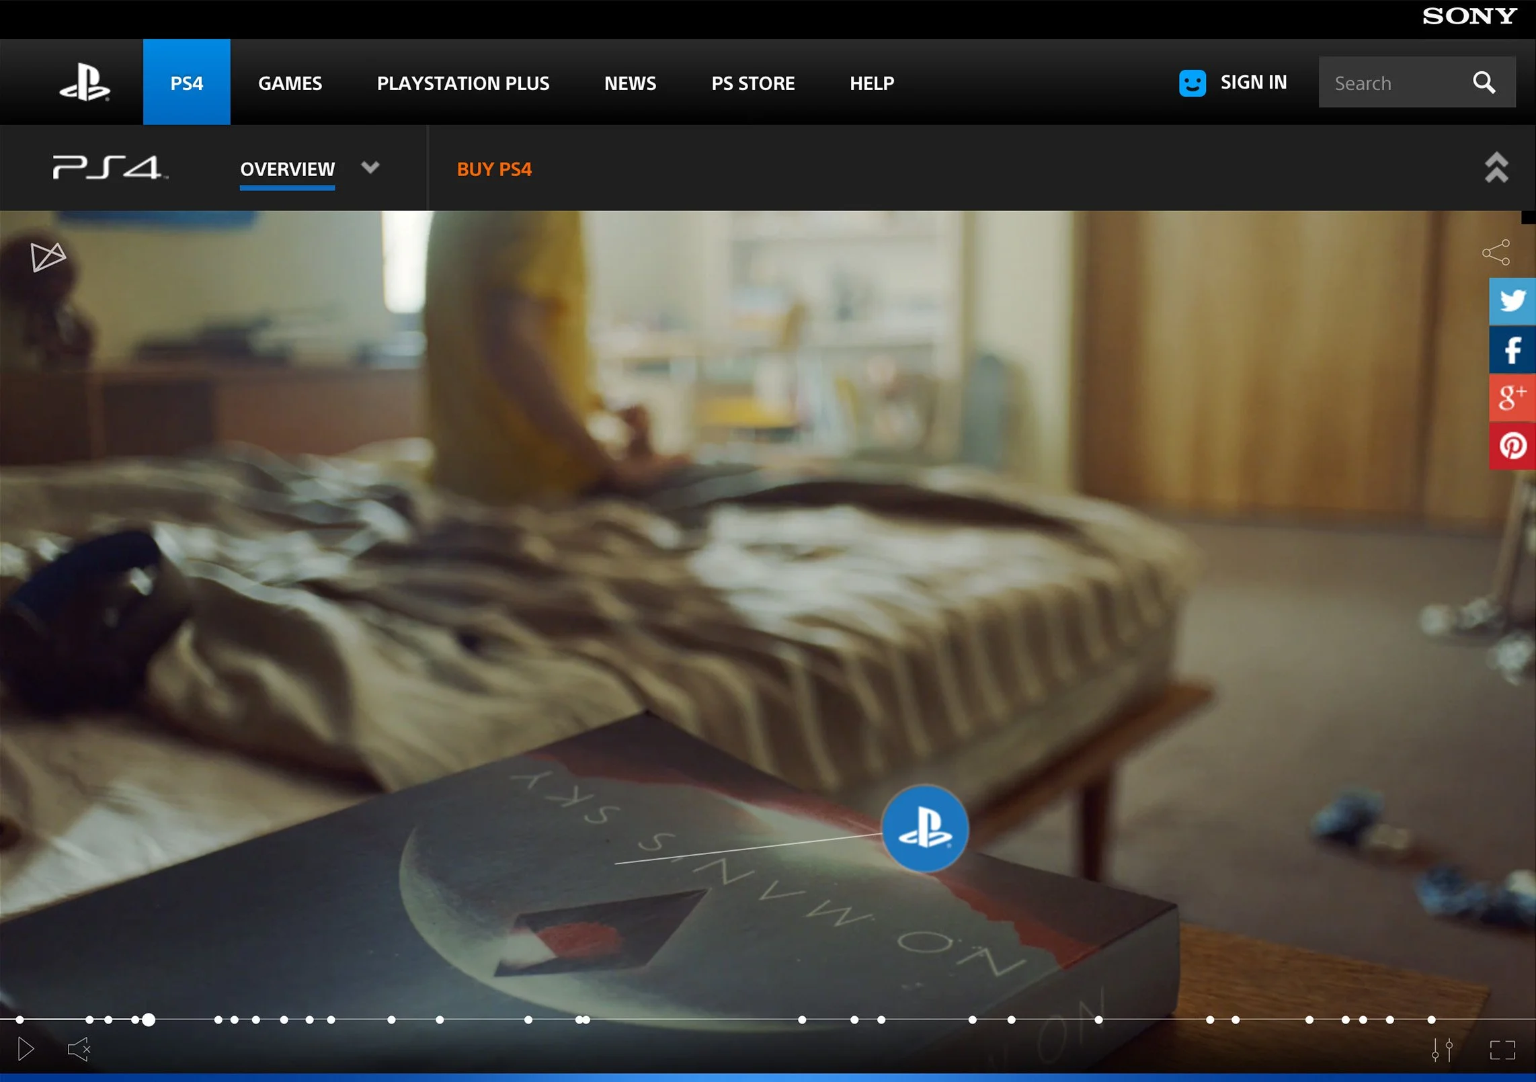The width and height of the screenshot is (1536, 1082).
Task: Toggle the video mute speaker icon
Action: tap(79, 1049)
